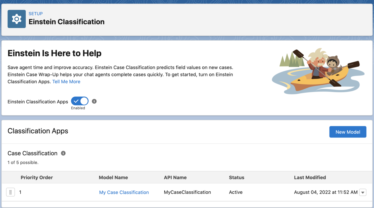The width and height of the screenshot is (374, 208).
Task: Click the Active status cell
Action: [236, 192]
